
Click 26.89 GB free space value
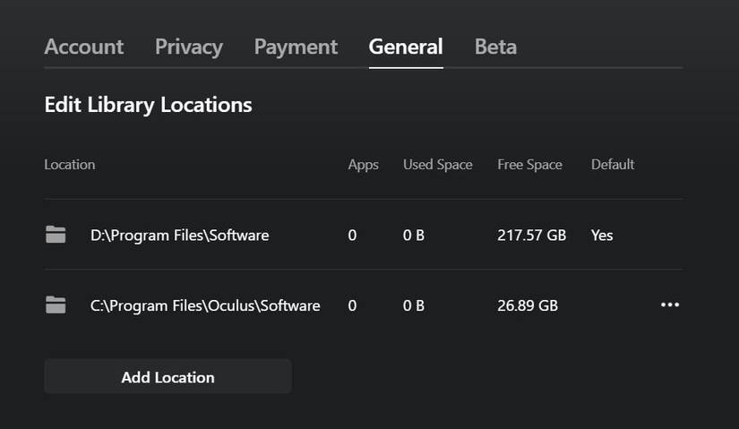click(x=528, y=305)
